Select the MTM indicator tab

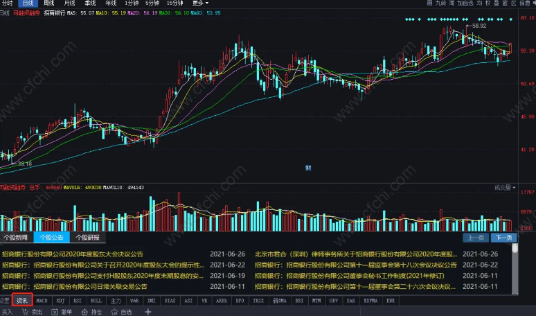(316, 301)
